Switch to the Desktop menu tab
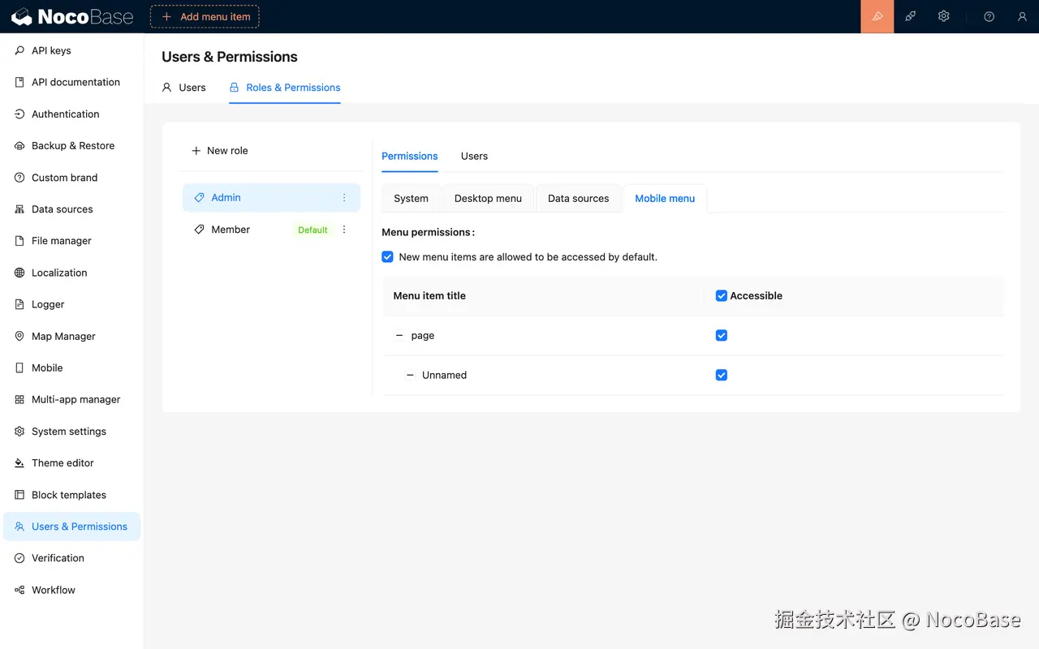 [488, 198]
